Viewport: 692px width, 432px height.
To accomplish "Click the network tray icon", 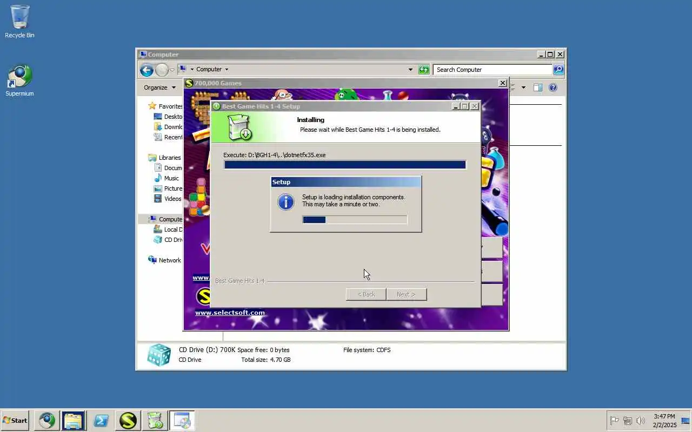I will point(628,421).
